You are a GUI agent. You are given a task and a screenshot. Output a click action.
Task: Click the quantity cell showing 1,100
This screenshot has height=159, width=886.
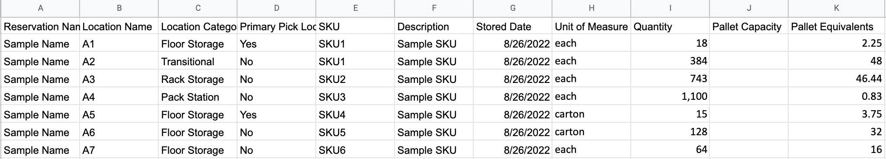tap(670, 97)
